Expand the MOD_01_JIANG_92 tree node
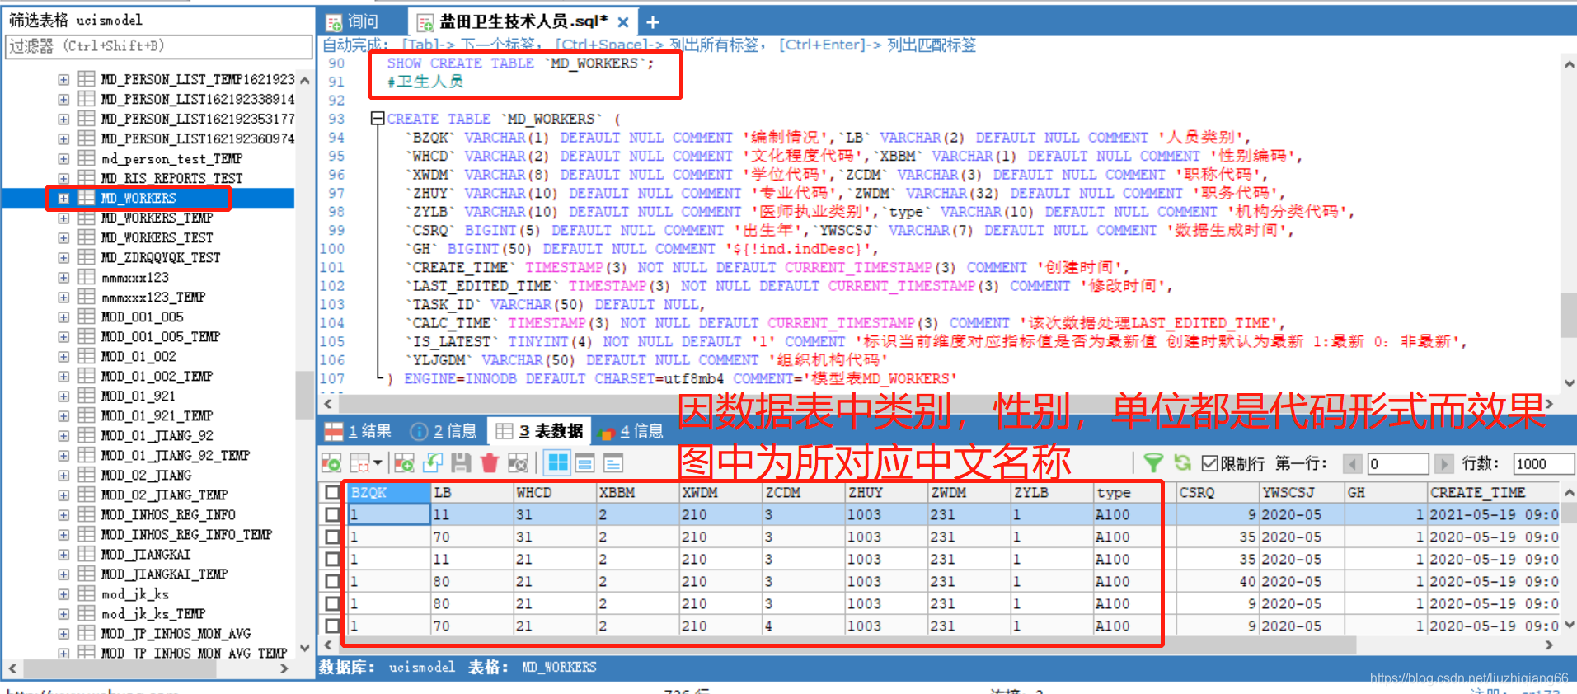 [x=63, y=435]
